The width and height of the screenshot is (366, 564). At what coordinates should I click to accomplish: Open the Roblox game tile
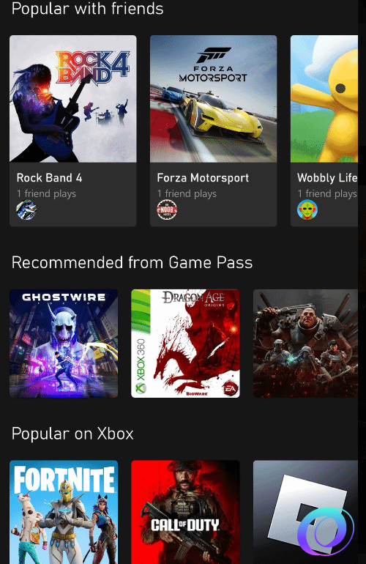[305, 512]
